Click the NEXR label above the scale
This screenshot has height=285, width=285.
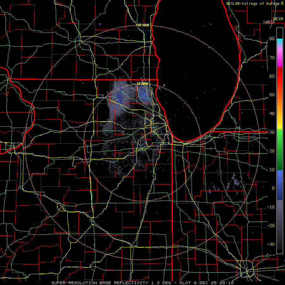[x=278, y=19]
